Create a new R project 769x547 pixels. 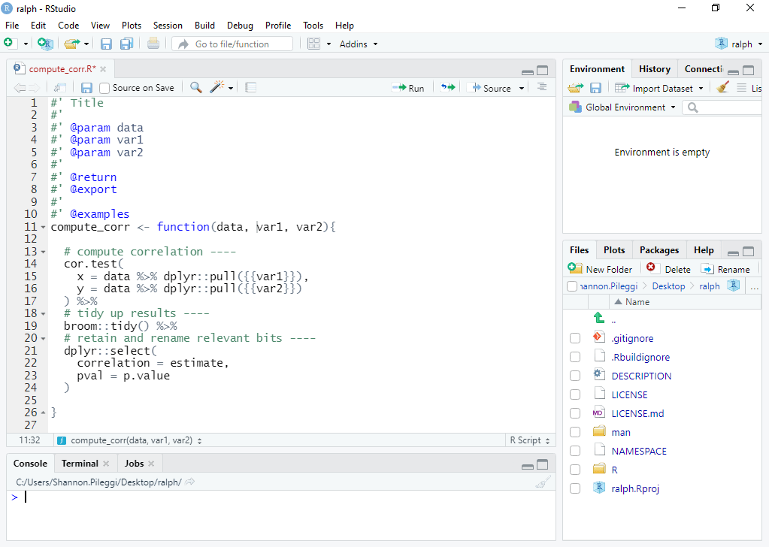coord(44,44)
